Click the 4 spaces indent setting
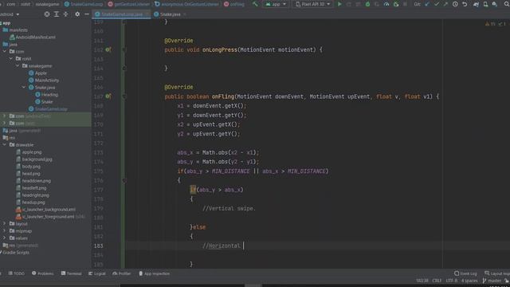Viewport: 510px width, 287px height. (x=469, y=281)
